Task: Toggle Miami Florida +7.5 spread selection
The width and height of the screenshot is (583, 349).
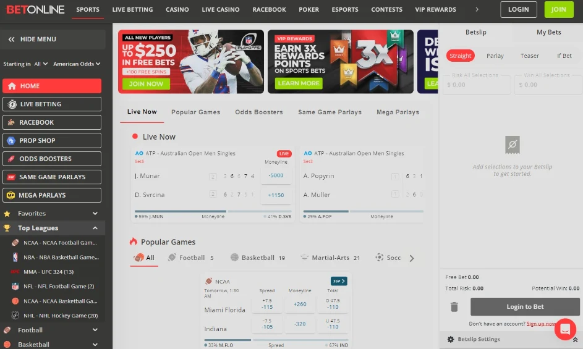Action: pos(267,304)
